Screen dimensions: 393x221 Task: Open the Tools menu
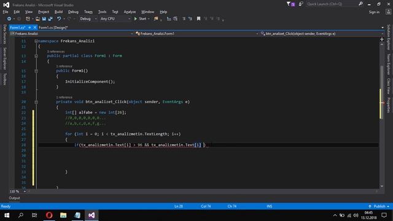click(x=103, y=12)
